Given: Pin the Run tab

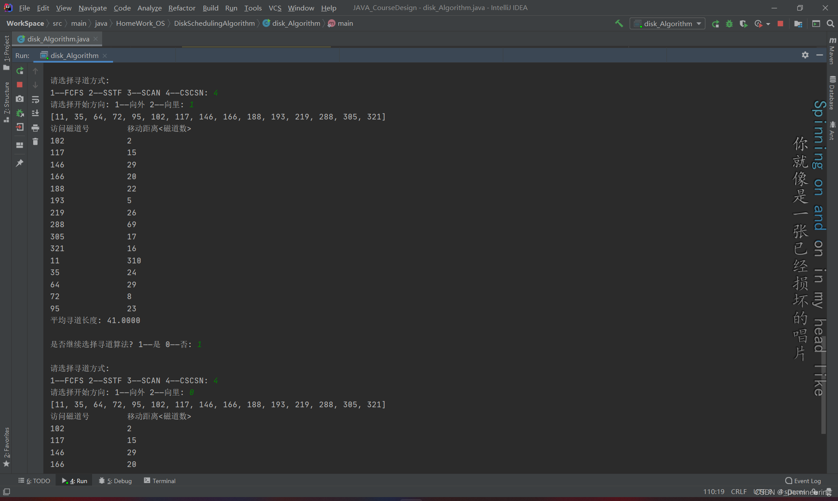Looking at the screenshot, I should 20,163.
